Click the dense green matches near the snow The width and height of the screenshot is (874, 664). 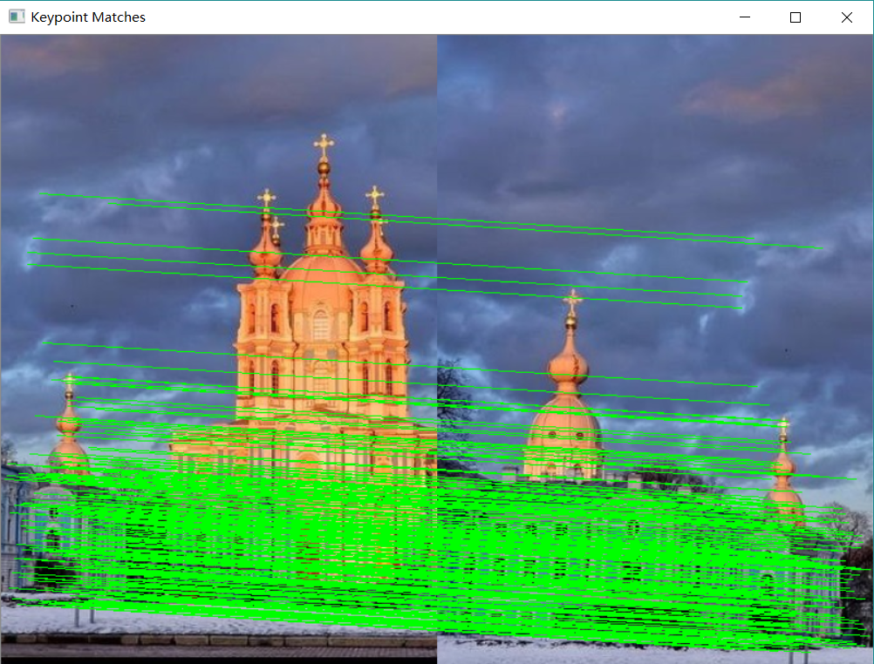pos(349,575)
